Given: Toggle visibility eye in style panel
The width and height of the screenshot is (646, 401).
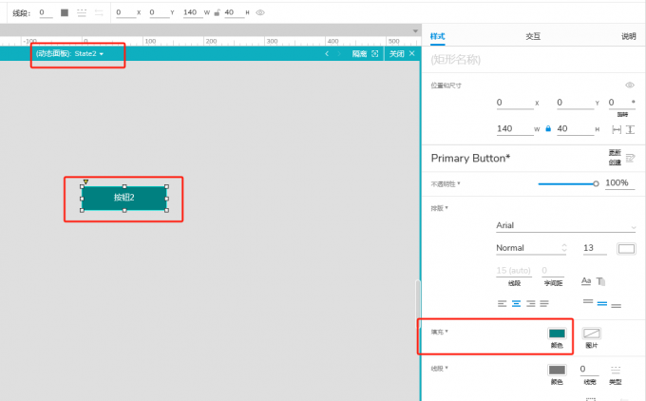Looking at the screenshot, I should point(629,85).
